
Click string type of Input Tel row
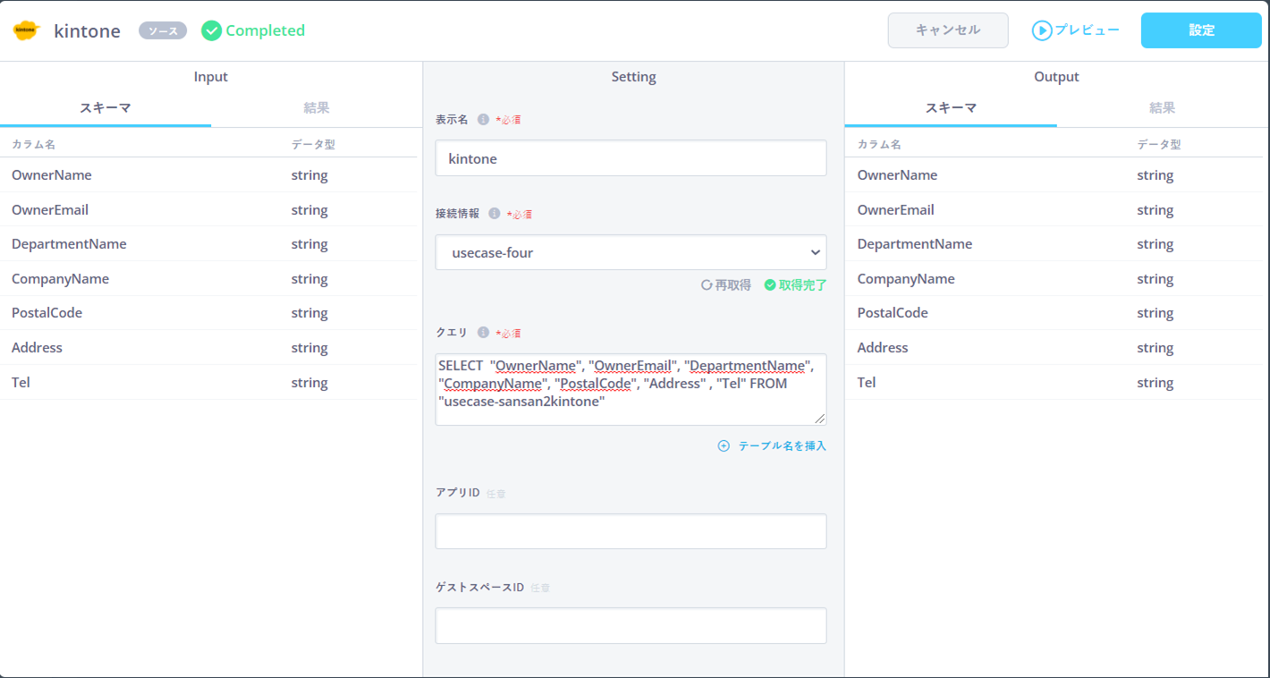pos(309,383)
